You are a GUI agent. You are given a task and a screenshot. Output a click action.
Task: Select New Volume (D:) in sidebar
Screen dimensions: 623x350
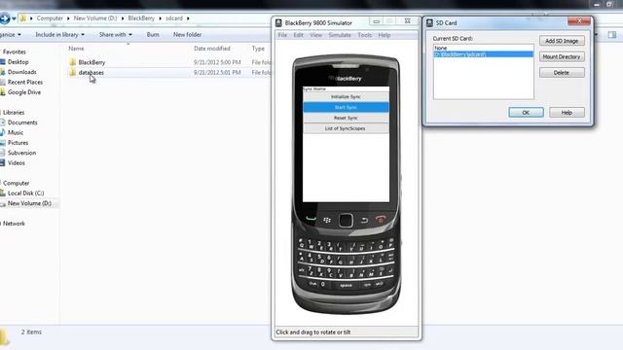click(x=29, y=203)
